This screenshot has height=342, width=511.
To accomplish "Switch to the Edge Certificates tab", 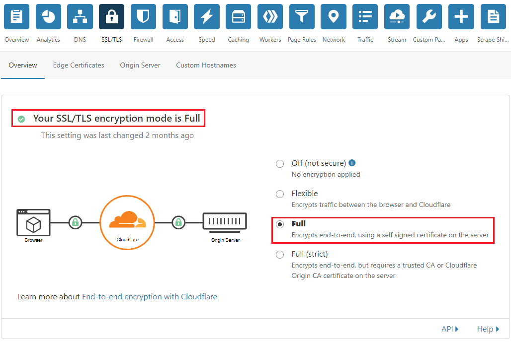I will coord(79,65).
